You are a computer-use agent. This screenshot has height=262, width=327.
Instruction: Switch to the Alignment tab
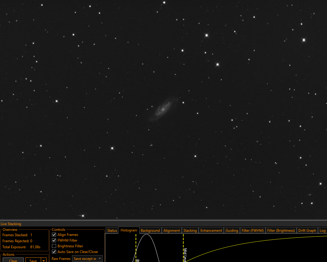[x=172, y=231]
